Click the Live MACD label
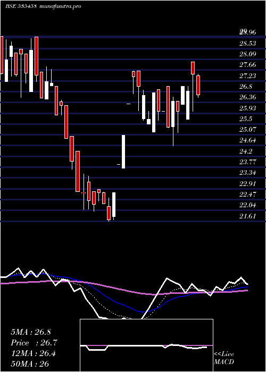Viewport: 266px width, 372px height. click(x=224, y=358)
